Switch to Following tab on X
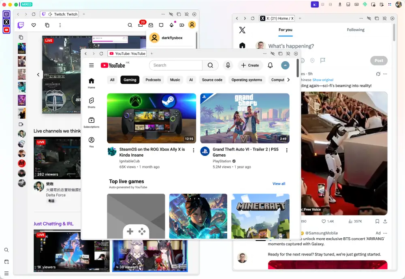This screenshot has height=279, width=405. (x=356, y=30)
